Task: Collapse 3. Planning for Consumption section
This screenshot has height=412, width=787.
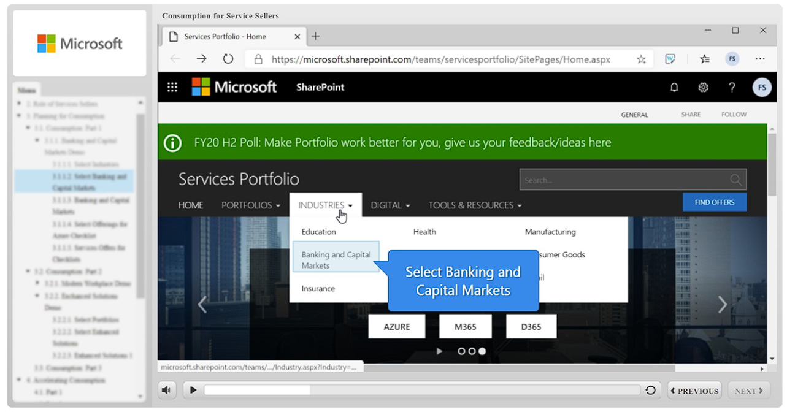Action: click(x=20, y=116)
